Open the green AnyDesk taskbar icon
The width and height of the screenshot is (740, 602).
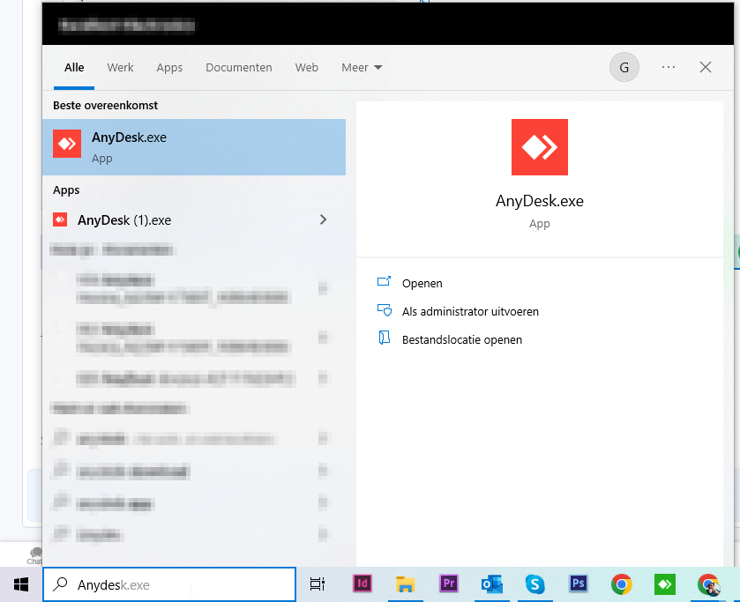(665, 584)
